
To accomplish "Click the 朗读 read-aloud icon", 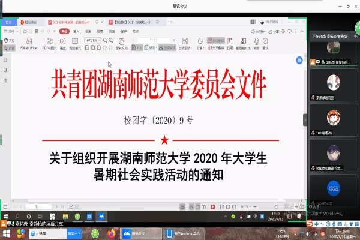I will 257,42.
